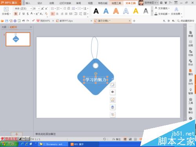Select justify text alignment
Viewport: 196px width, 147px height.
[x=66, y=14]
